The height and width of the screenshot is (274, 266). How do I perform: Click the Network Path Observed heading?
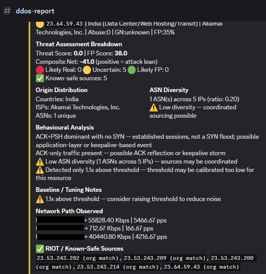[69, 211]
